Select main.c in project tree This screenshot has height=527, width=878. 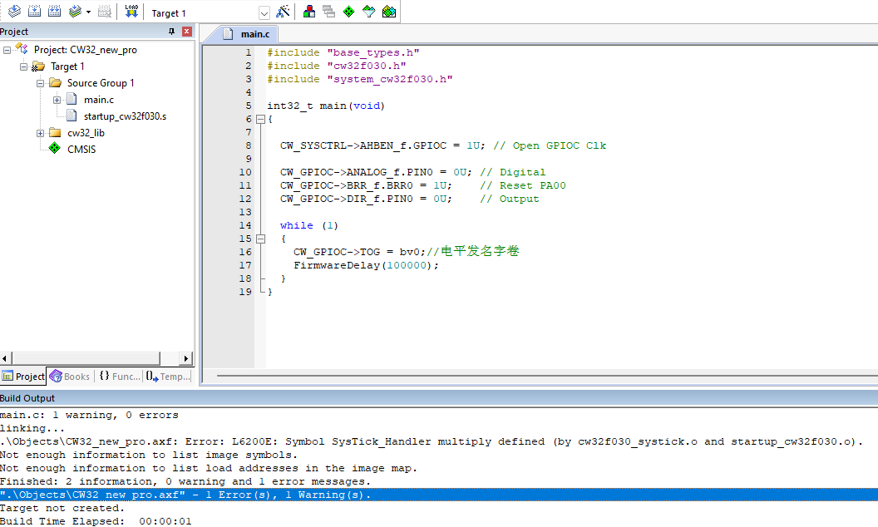click(x=99, y=100)
